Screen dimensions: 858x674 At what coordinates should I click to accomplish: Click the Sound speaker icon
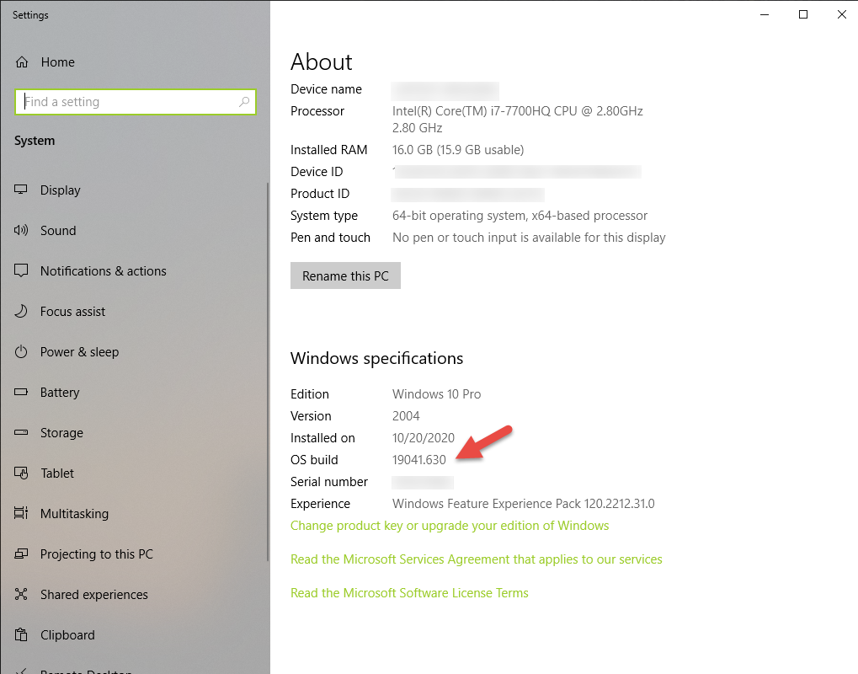[x=21, y=230]
